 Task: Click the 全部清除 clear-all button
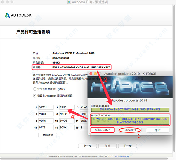(x=48, y=135)
